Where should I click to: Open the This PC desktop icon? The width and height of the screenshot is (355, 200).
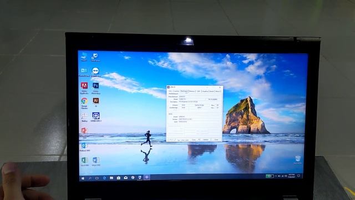tap(84, 56)
